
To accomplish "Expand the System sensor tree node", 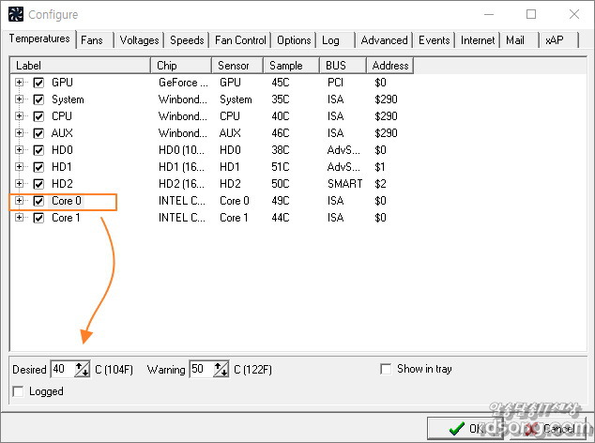I will coord(20,99).
